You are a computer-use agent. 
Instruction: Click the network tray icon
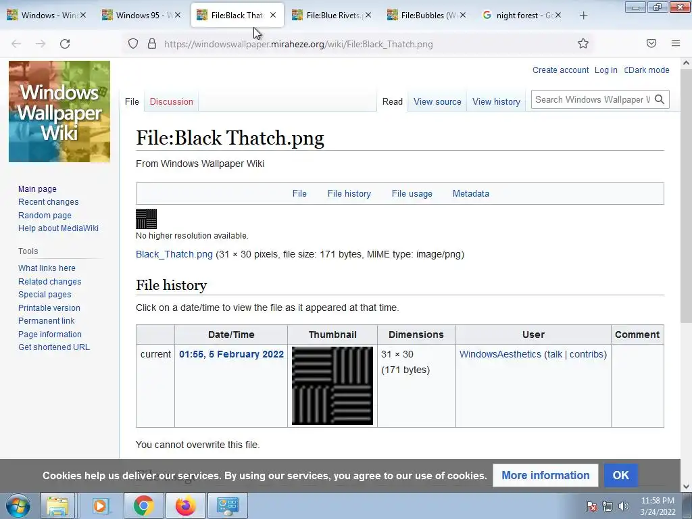(608, 506)
